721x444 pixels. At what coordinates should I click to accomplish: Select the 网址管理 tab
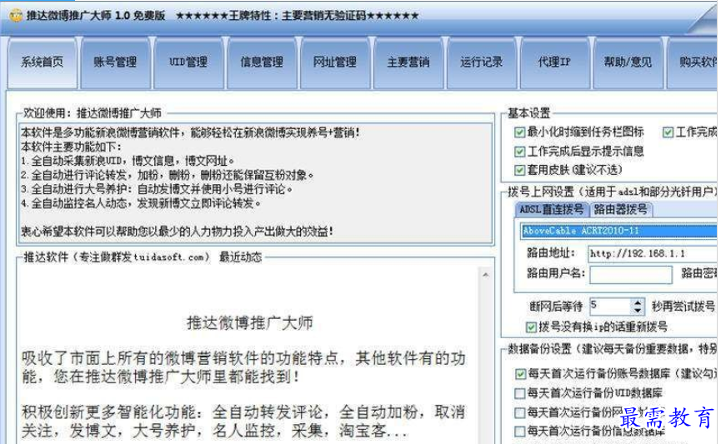pos(335,62)
